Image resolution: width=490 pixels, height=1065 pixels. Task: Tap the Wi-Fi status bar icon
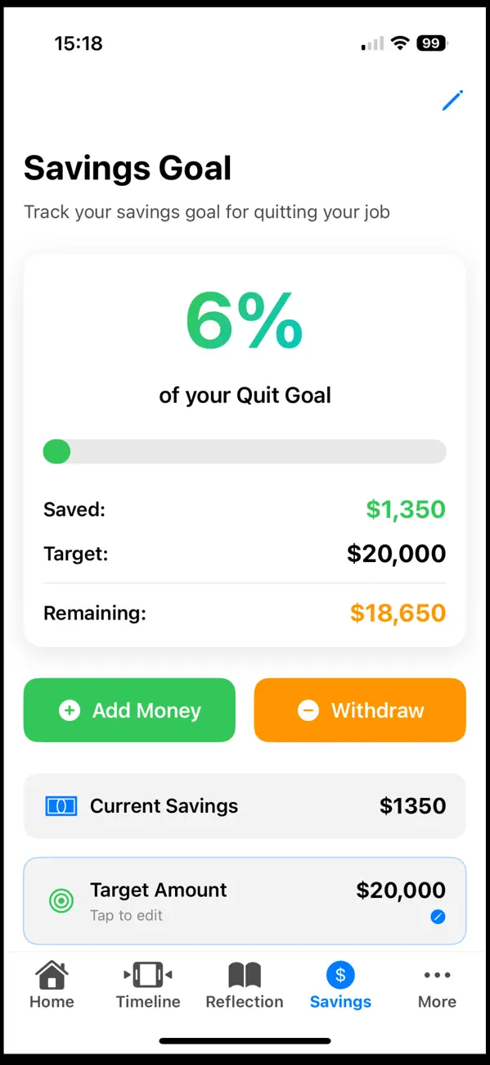point(400,43)
